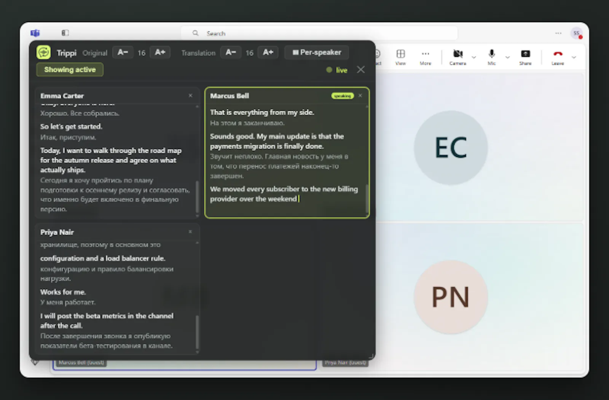
Task: Open the SS profile avatar
Action: (577, 33)
